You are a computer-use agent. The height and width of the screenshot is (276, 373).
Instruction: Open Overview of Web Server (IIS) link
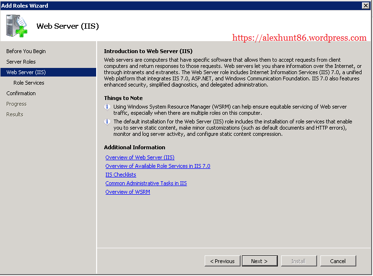[x=140, y=157]
